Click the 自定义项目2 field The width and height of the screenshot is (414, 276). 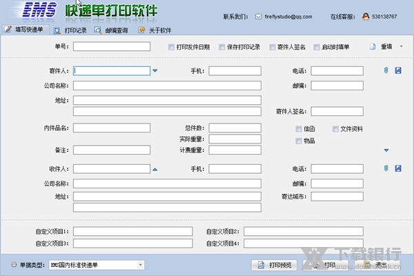[304, 231]
